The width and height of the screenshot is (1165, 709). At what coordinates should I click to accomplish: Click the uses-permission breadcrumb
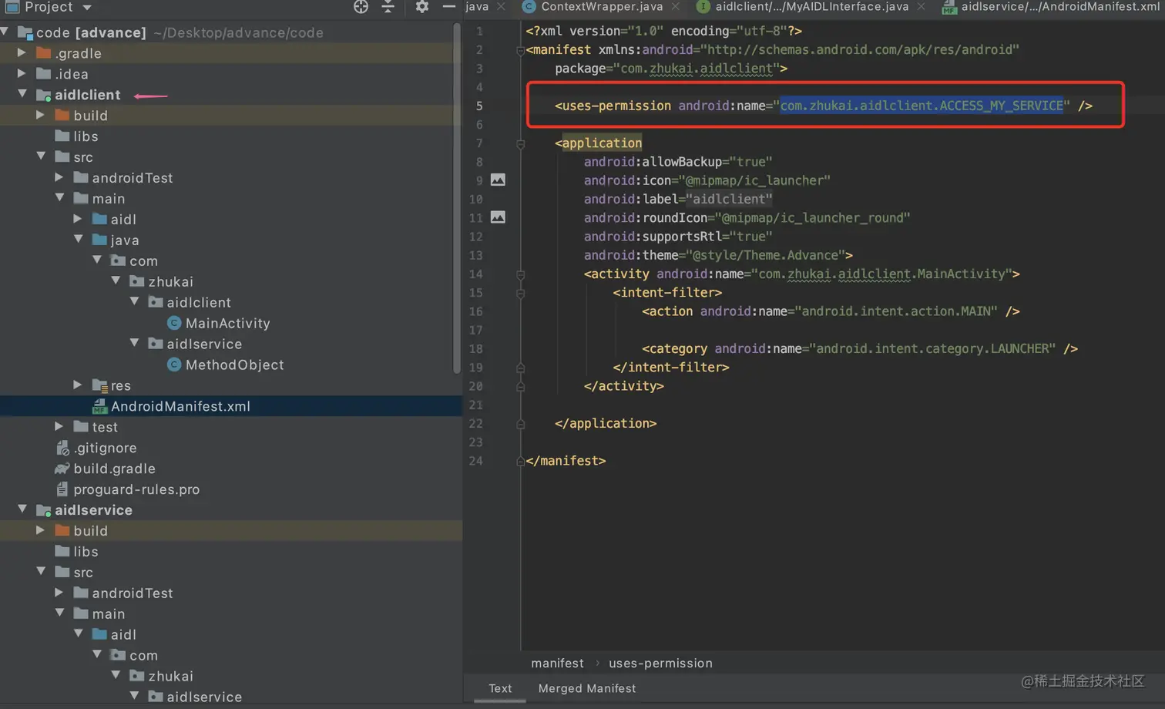[660, 663]
